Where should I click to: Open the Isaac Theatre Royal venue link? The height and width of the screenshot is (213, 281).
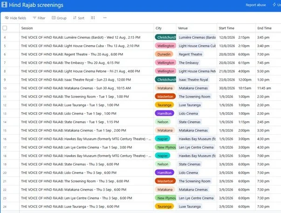193,80
